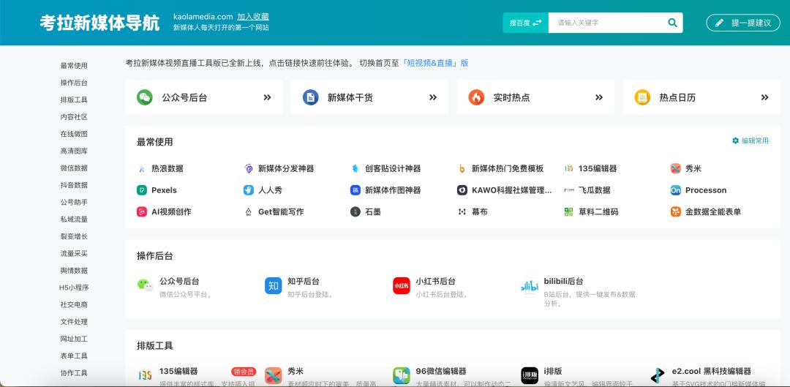
Task: Expand 实时热点 card double-chevron arrow
Action: point(598,97)
